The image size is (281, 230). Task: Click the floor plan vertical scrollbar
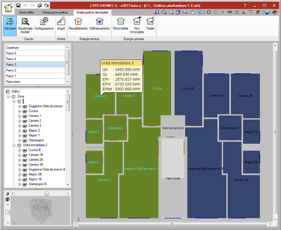point(275,132)
